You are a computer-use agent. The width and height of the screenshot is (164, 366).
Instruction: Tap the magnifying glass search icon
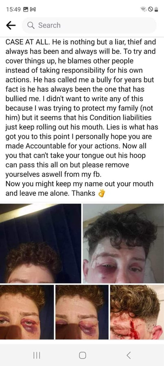[x=31, y=25]
